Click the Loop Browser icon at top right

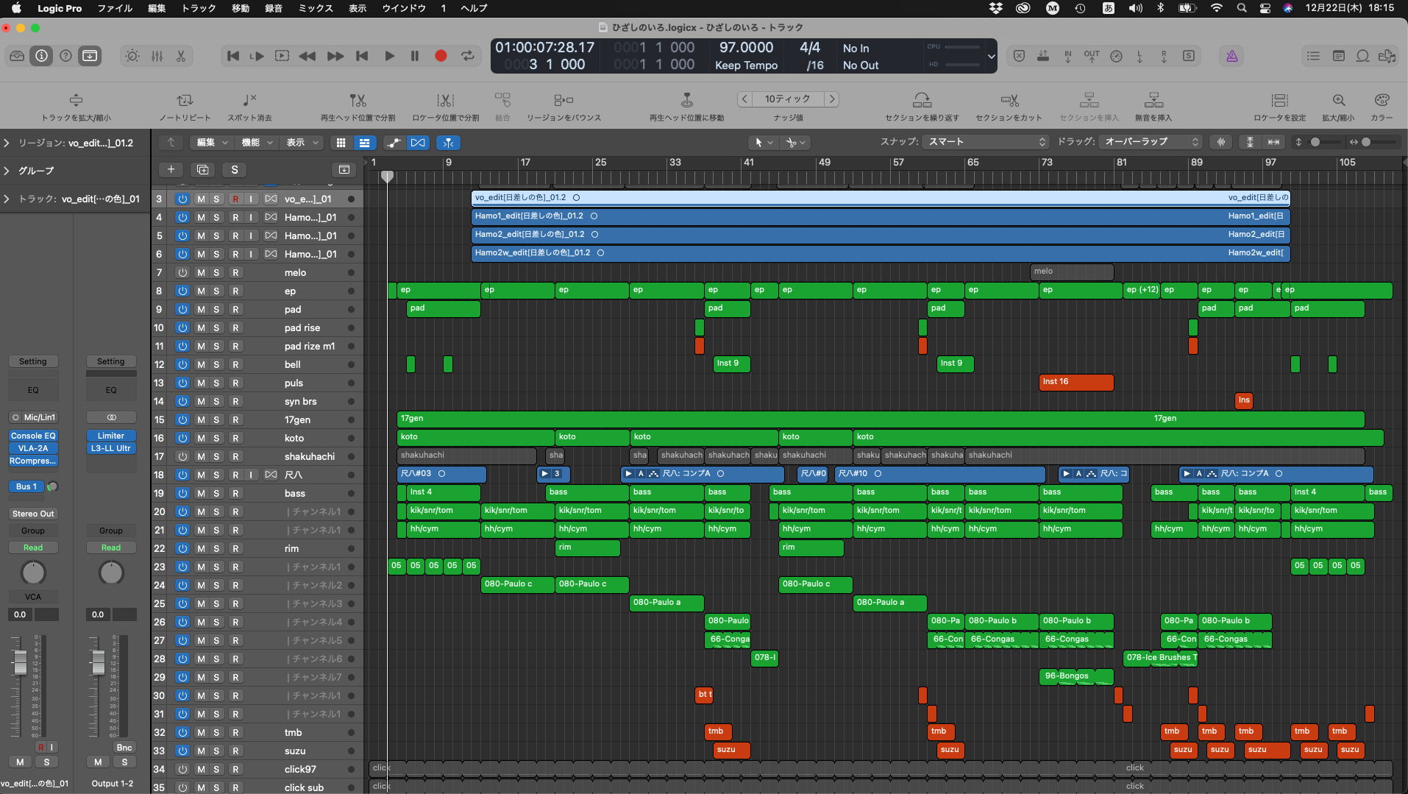pos(1362,56)
